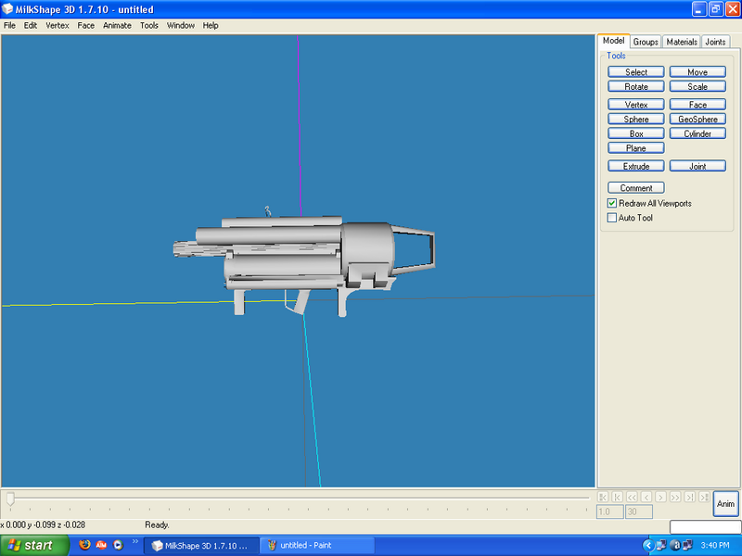Select the Plane primitive tool

pyautogui.click(x=636, y=148)
